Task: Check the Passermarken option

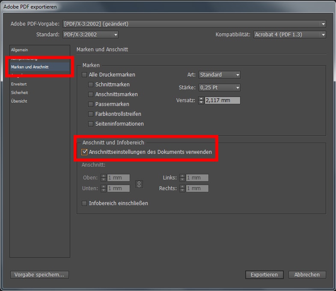Action: (x=91, y=104)
